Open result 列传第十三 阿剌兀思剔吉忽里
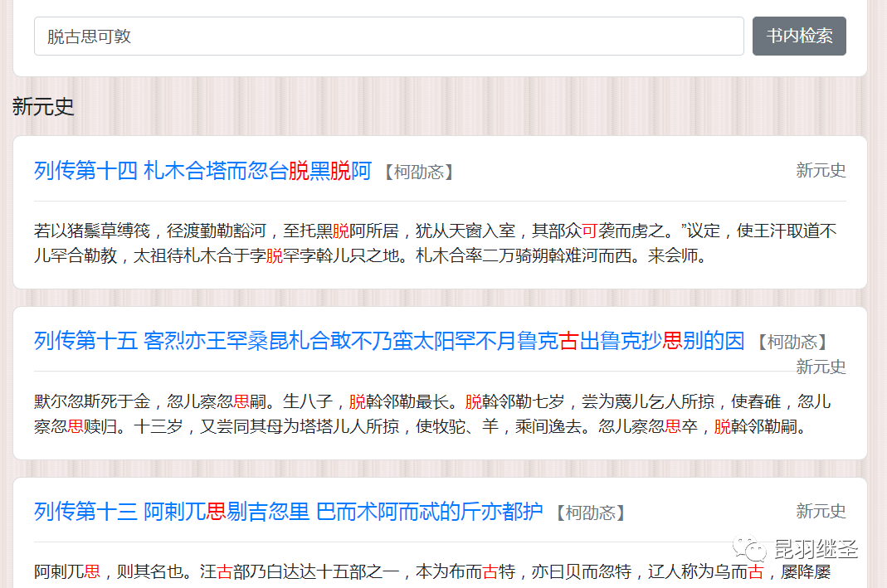The width and height of the screenshot is (887, 588). coord(288,512)
